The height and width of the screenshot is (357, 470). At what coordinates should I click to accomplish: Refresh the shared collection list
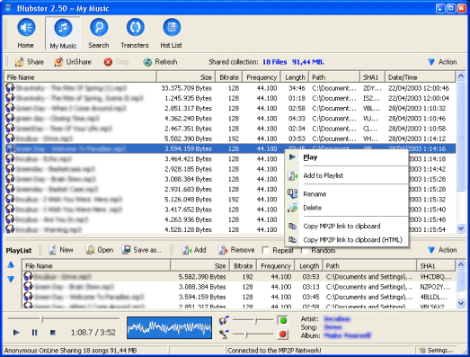[x=160, y=62]
